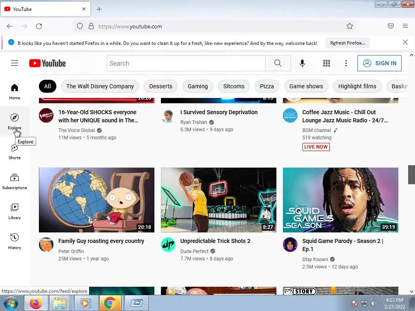Open the YouTube apps grid icon

point(327,63)
